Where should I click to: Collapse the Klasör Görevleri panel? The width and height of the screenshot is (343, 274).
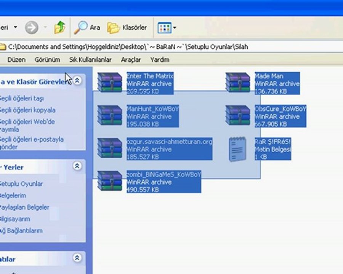(77, 80)
